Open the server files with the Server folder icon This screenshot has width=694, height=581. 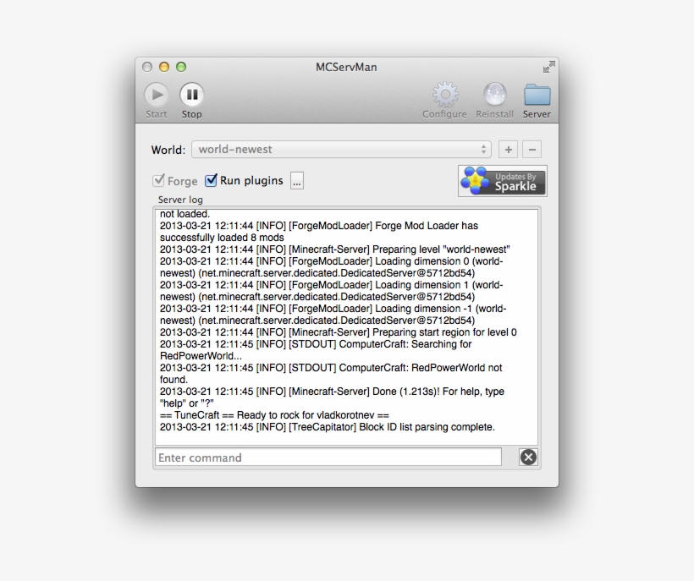click(537, 95)
